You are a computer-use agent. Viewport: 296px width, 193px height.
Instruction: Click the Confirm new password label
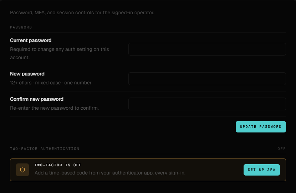[37, 99]
